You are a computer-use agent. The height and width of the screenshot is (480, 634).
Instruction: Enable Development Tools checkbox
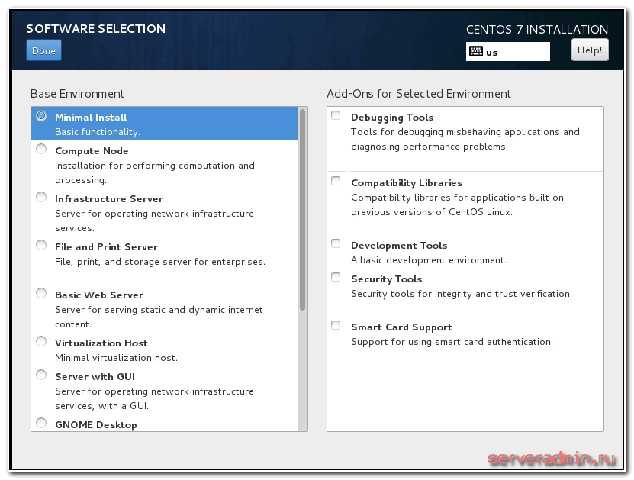[x=336, y=244]
